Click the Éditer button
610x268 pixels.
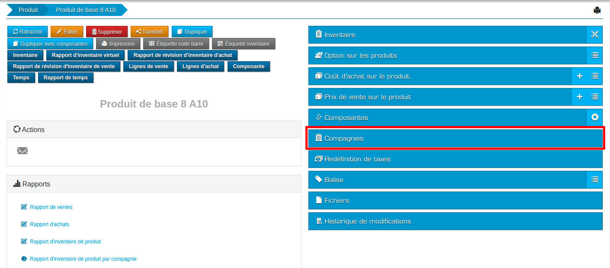[67, 31]
